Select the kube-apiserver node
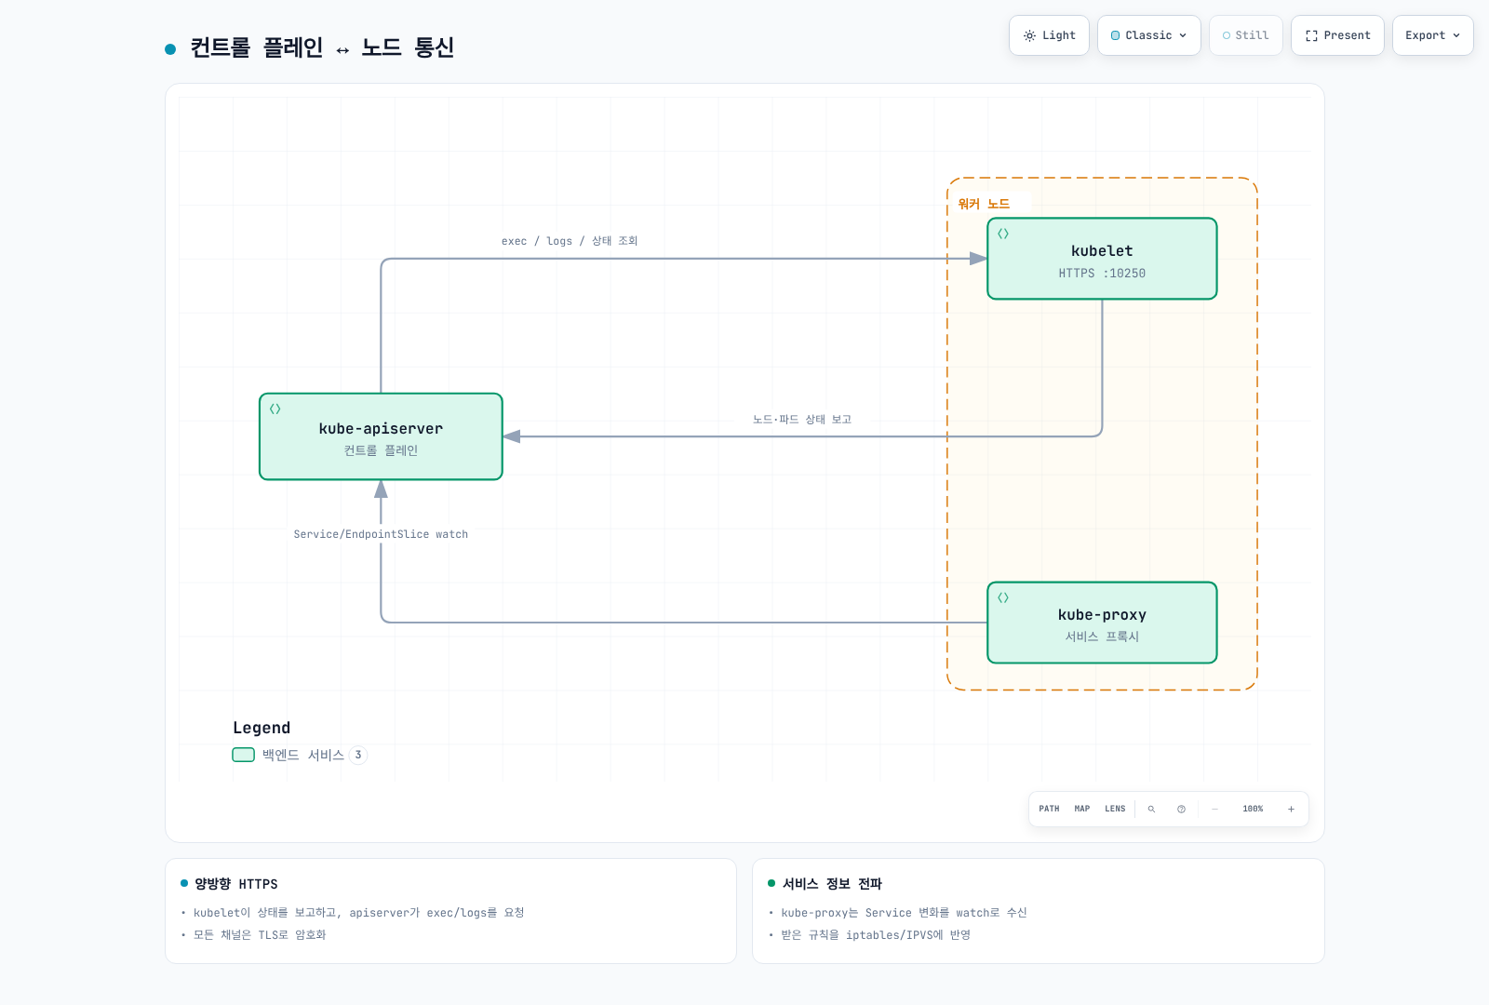Viewport: 1489px width, 1005px height. pos(381,436)
